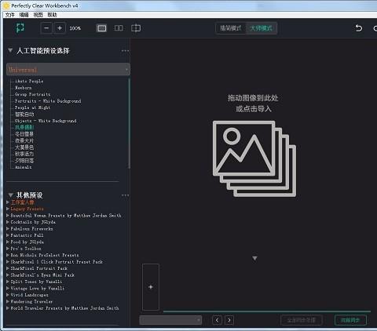This screenshot has width=377, height=331.
Task: Expand the Legacy Presets group
Action: [8, 209]
